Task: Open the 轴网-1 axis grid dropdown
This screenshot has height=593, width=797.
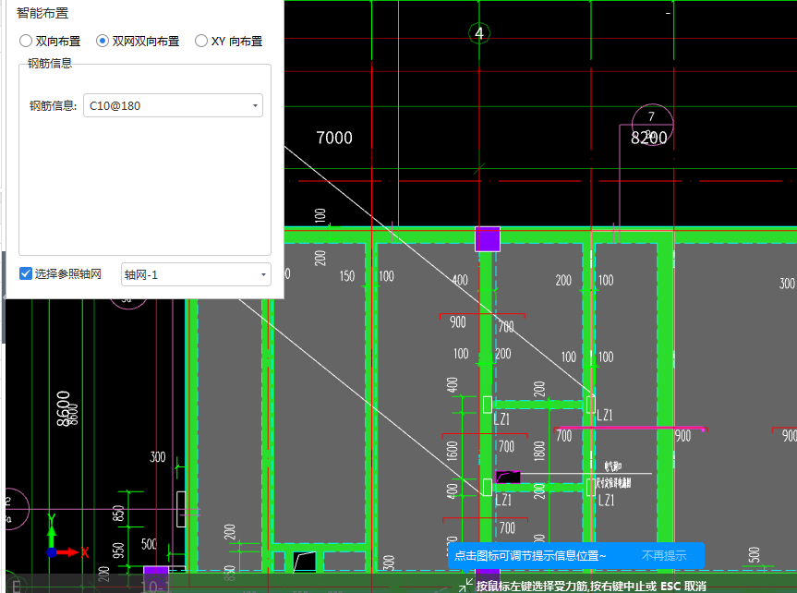Action: [196, 274]
